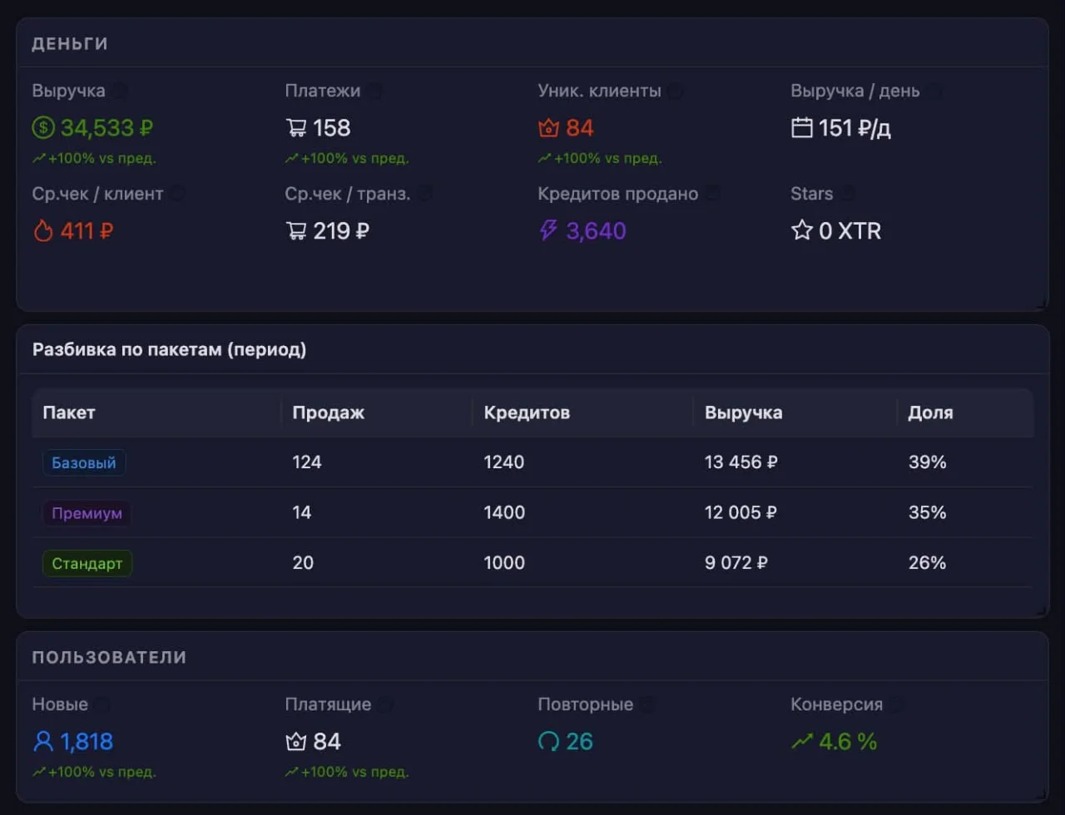Click the red crown icon under Уник. клиенты

548,128
